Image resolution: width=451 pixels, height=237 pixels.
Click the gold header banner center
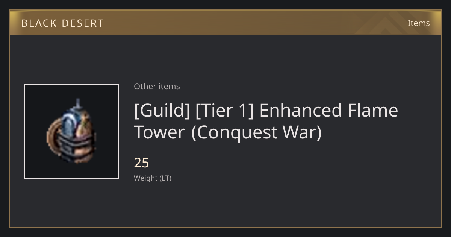225,23
